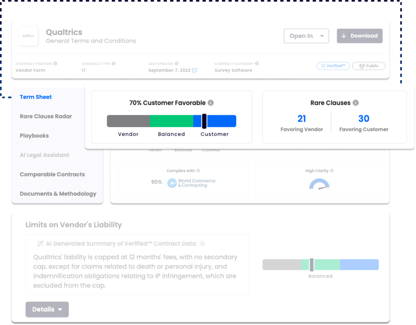
Task: Click the Limits on Vendor's Liability heading
Action: (x=73, y=225)
